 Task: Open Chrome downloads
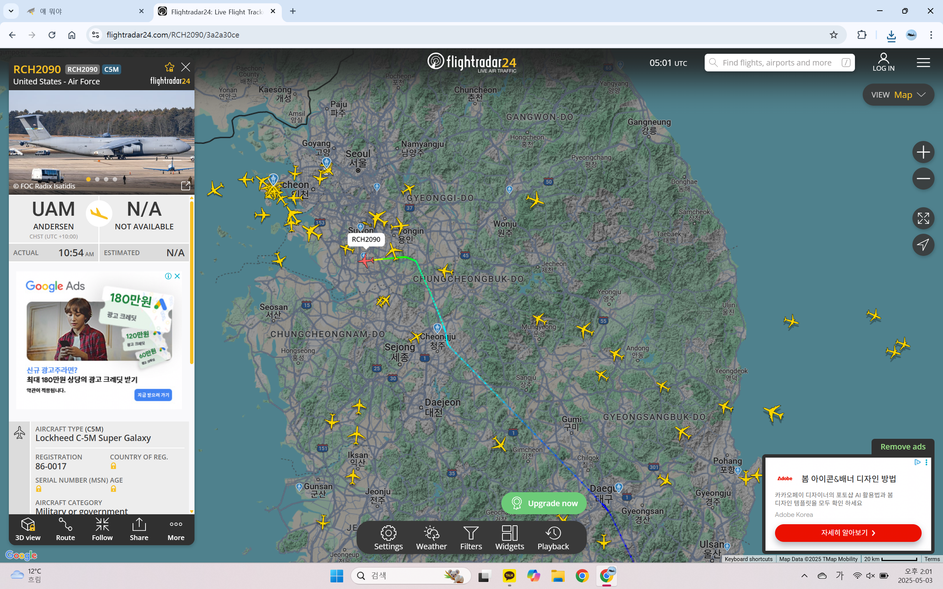coord(891,35)
